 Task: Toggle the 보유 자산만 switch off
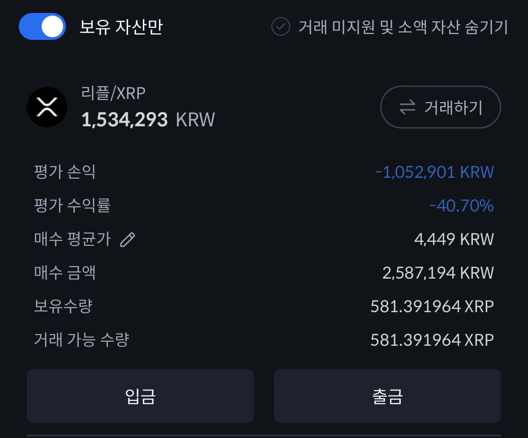[42, 27]
